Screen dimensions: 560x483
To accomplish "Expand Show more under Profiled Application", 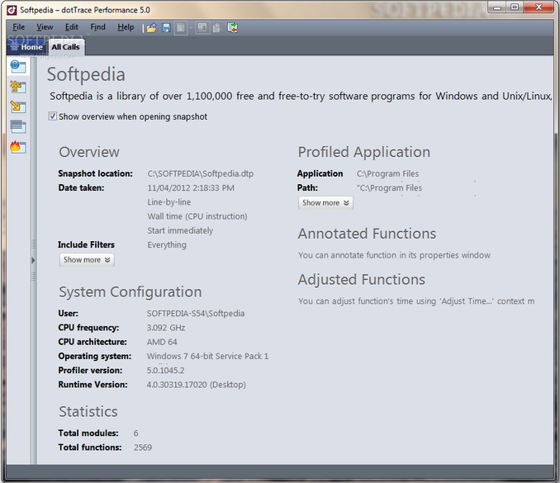I will pos(325,203).
